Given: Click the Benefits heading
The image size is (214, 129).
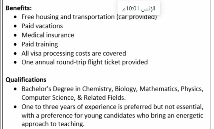Looking at the screenshot, I should [x=19, y=8].
